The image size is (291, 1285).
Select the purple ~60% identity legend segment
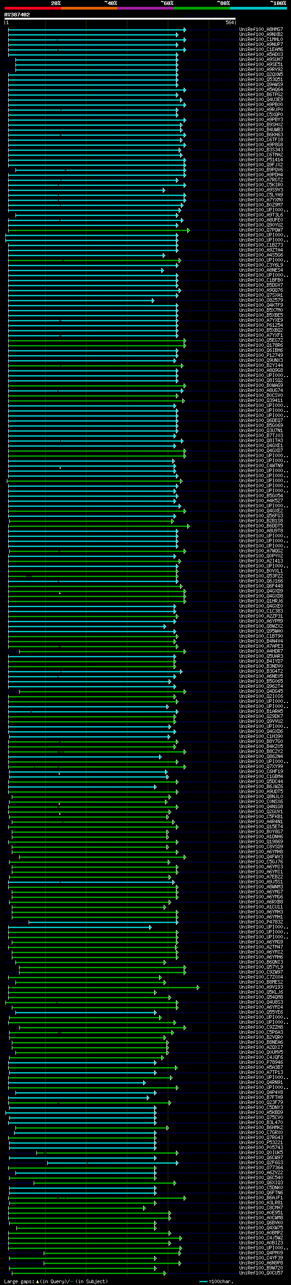[146, 8]
